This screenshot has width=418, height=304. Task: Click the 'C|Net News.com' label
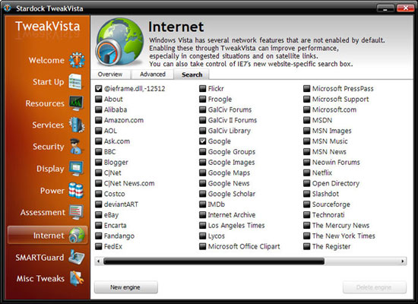(129, 183)
